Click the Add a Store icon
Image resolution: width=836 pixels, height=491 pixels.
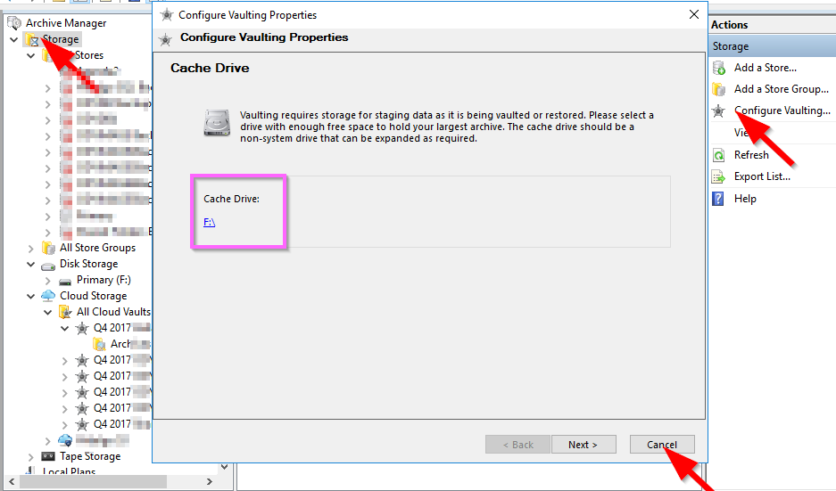[x=719, y=68]
